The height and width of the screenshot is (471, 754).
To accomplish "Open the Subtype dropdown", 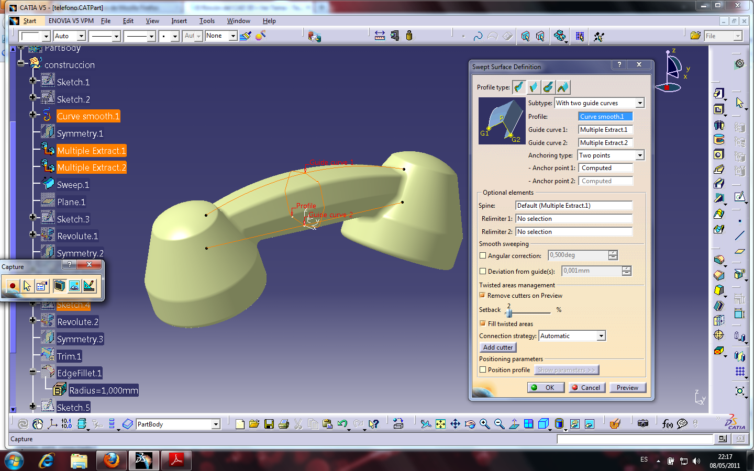I will [640, 103].
